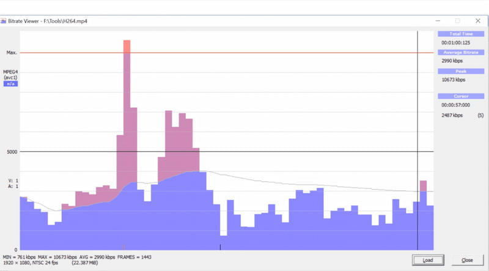Click the red Max. threshold line

(x=275, y=53)
